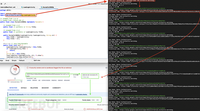Viewport: 200px width, 111px height.
Task: Close the AndroidManifest.xml tab
Action: coord(17,7)
